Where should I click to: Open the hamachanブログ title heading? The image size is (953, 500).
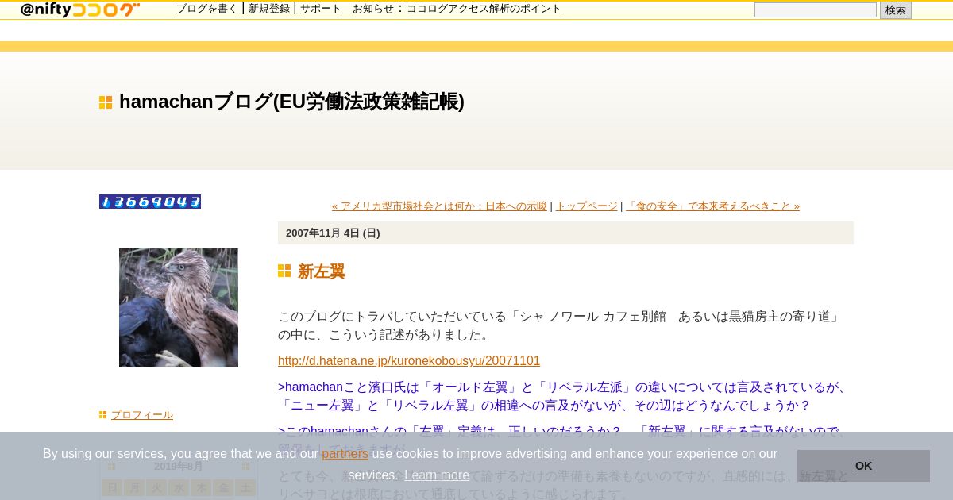291,102
